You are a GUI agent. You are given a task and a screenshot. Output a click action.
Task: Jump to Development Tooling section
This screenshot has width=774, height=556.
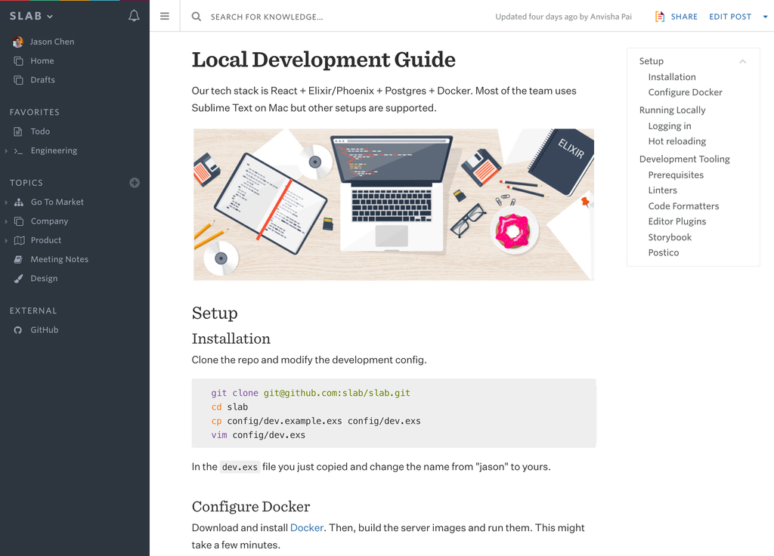[684, 159]
